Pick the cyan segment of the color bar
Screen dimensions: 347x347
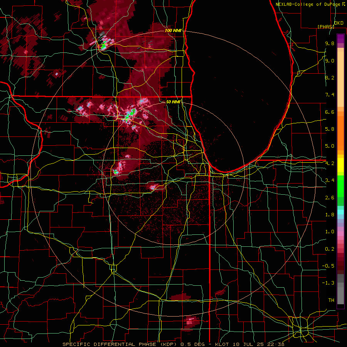340,212
